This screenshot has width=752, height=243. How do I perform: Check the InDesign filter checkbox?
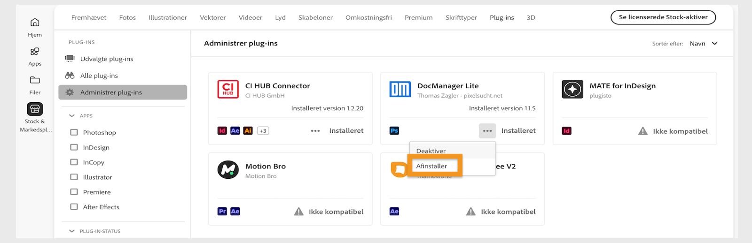click(74, 147)
